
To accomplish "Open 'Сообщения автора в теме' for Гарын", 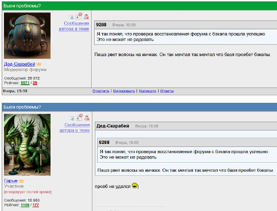I will (74, 128).
